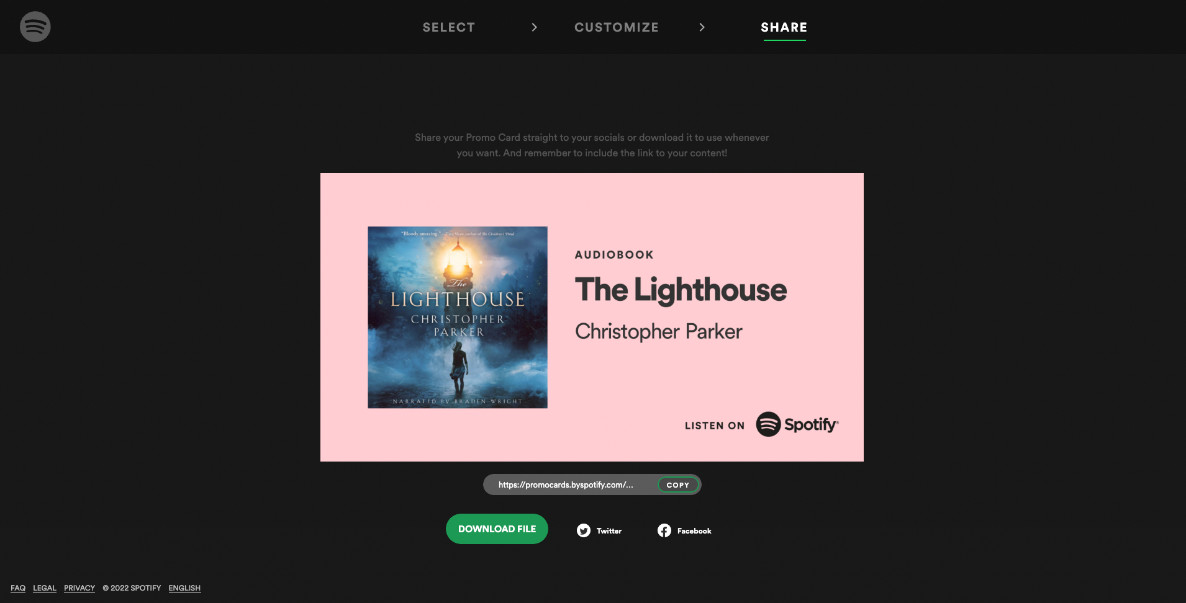Open the PRIVACY footer link
Viewport: 1186px width, 603px height.
[x=79, y=588]
